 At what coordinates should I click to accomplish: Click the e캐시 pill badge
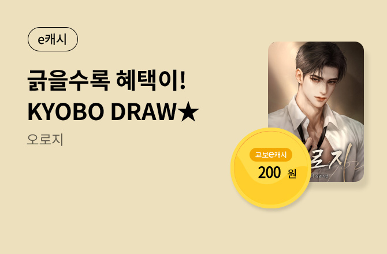pyautogui.click(x=53, y=39)
